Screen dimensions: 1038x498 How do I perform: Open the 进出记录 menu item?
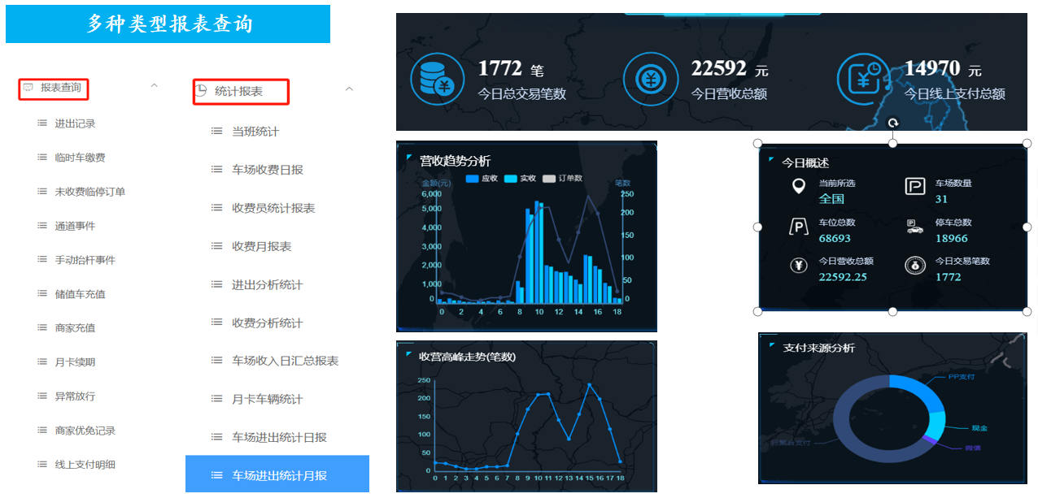75,123
